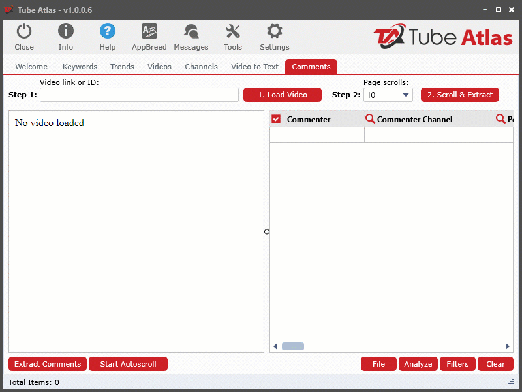This screenshot has width=522, height=392.
Task: Click the Tube Atlas logo
Action: [443, 36]
